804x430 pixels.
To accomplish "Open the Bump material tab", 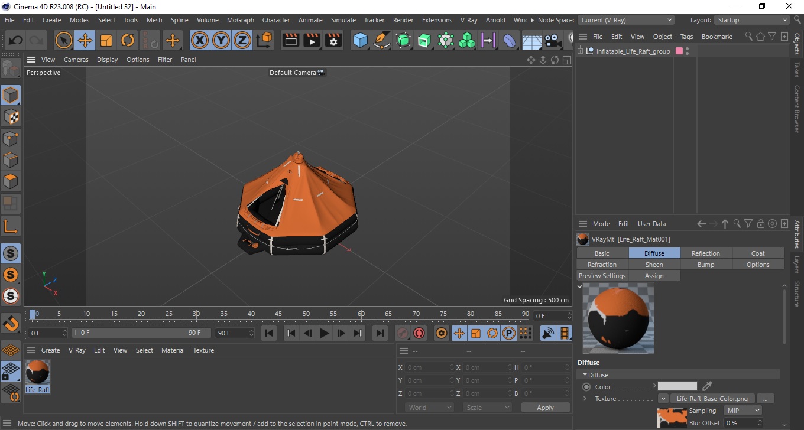I will tap(706, 265).
